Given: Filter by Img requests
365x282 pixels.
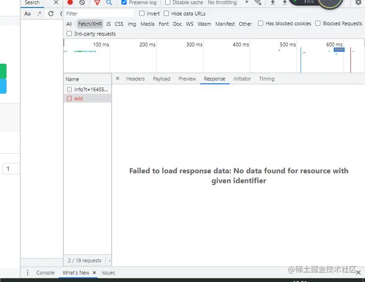Looking at the screenshot, I should click(132, 24).
